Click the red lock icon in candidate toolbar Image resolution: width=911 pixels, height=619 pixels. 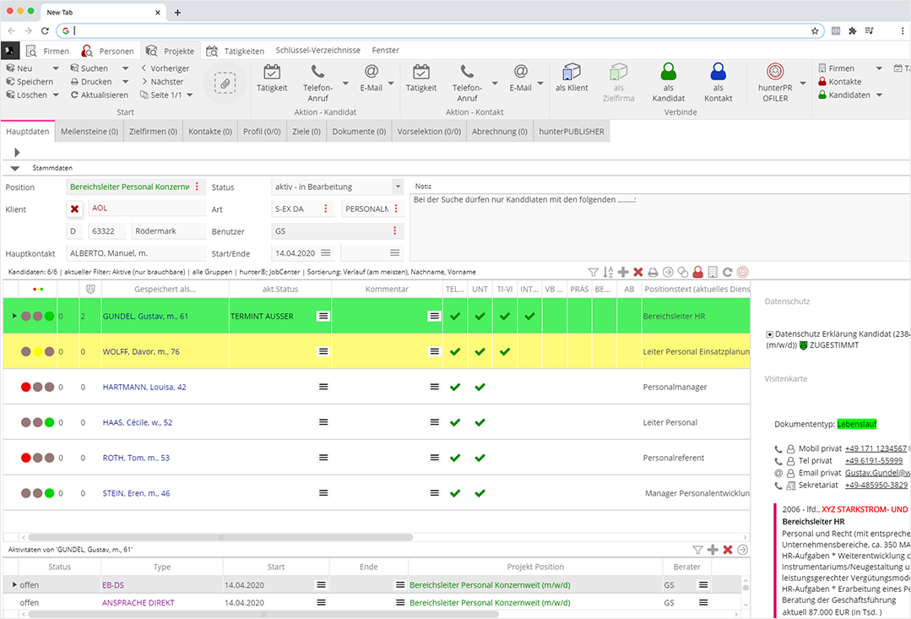tap(697, 272)
